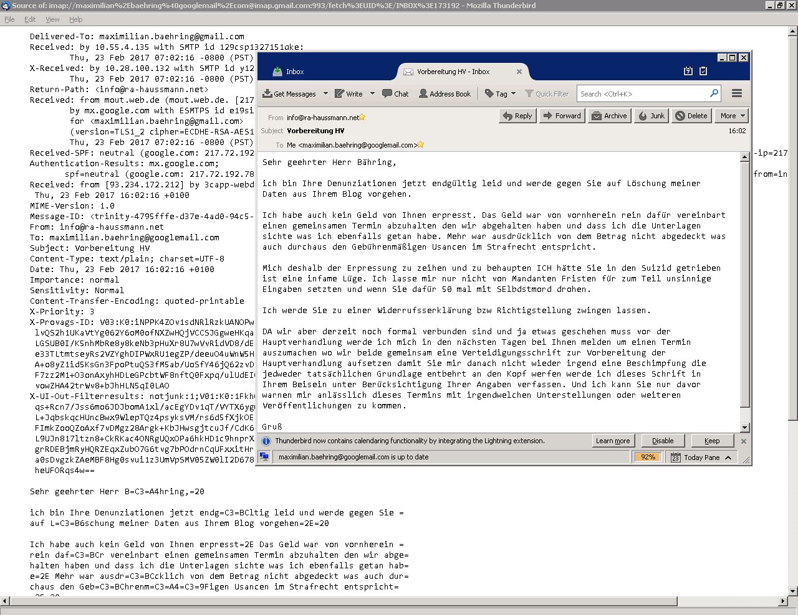Viewport: 798px width, 615px height.
Task: Expand the Get Messages dropdown arrow
Action: [325, 94]
